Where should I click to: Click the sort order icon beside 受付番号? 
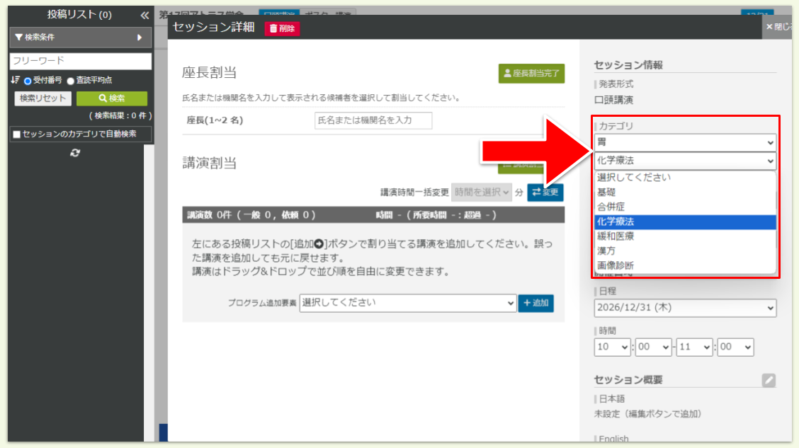pos(13,80)
